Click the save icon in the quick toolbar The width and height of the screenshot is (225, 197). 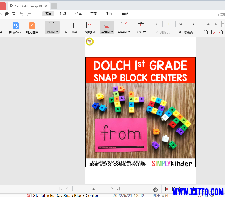(14, 14)
